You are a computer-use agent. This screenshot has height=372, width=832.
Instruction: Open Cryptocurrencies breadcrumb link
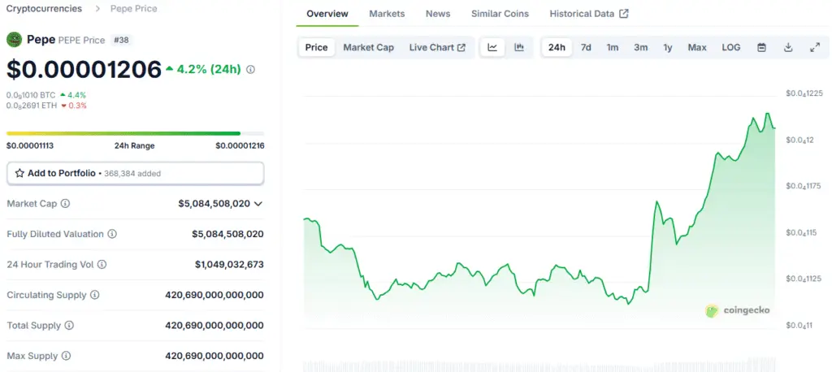tap(44, 8)
